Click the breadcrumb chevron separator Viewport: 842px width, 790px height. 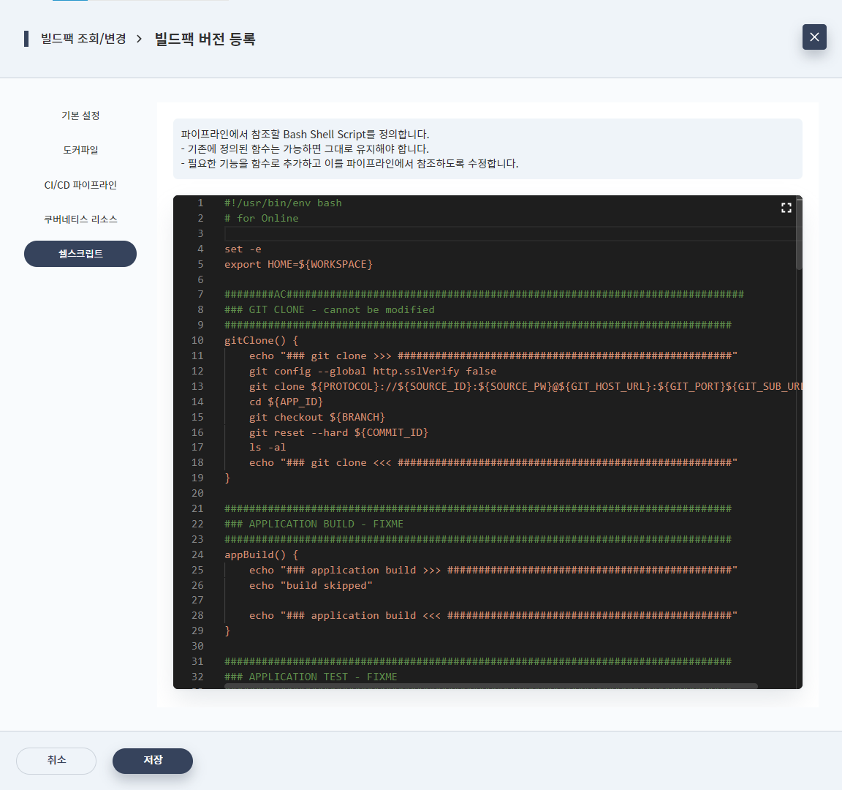point(139,39)
